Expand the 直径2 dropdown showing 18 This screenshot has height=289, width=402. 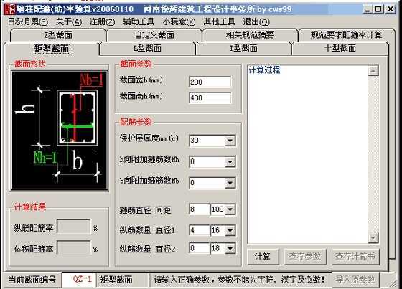pyautogui.click(x=230, y=249)
